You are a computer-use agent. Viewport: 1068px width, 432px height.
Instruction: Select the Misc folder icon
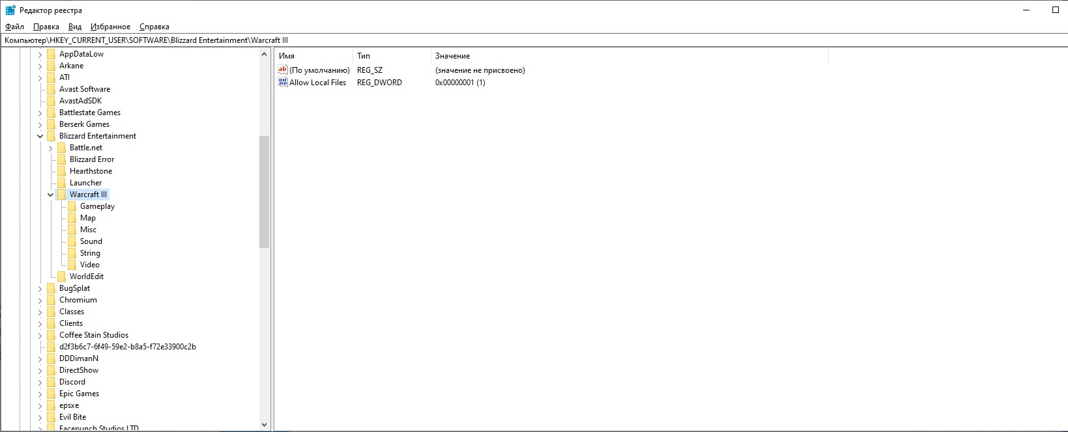72,230
